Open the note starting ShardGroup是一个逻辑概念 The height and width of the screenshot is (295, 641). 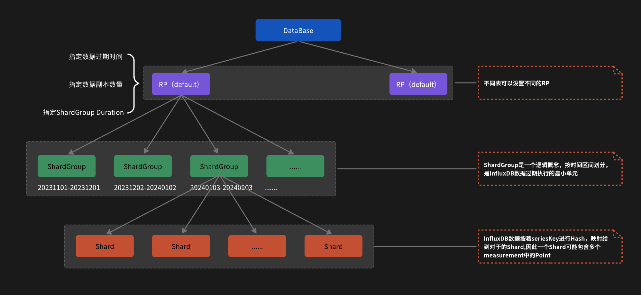pyautogui.click(x=550, y=169)
